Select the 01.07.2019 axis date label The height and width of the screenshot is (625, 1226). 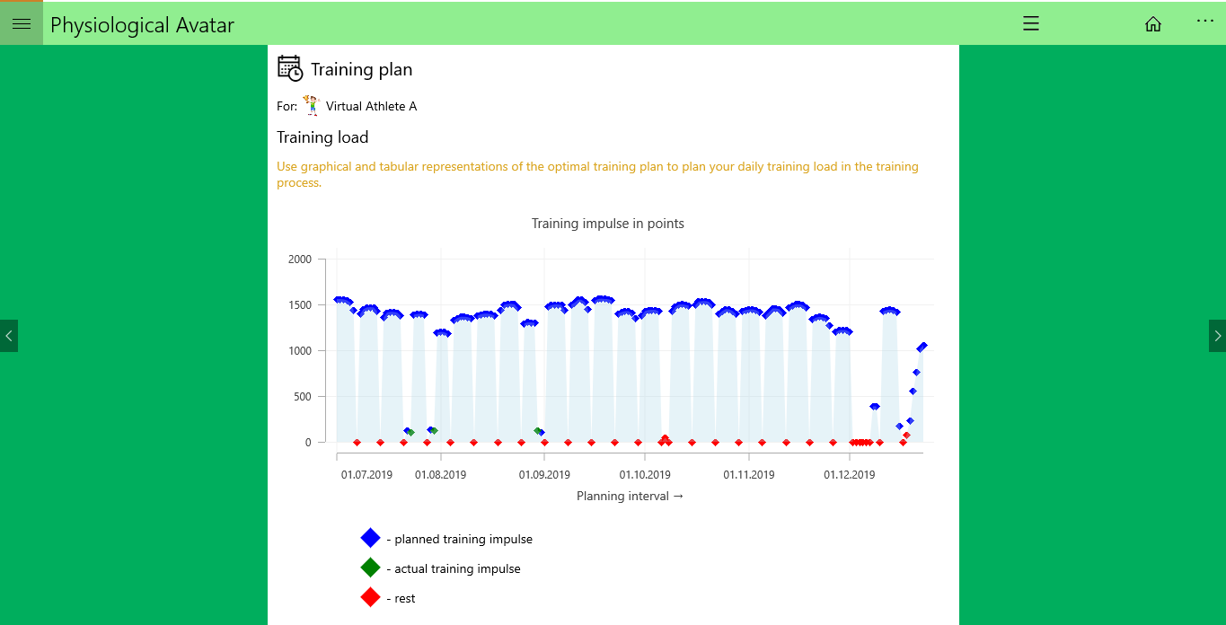[x=366, y=475]
